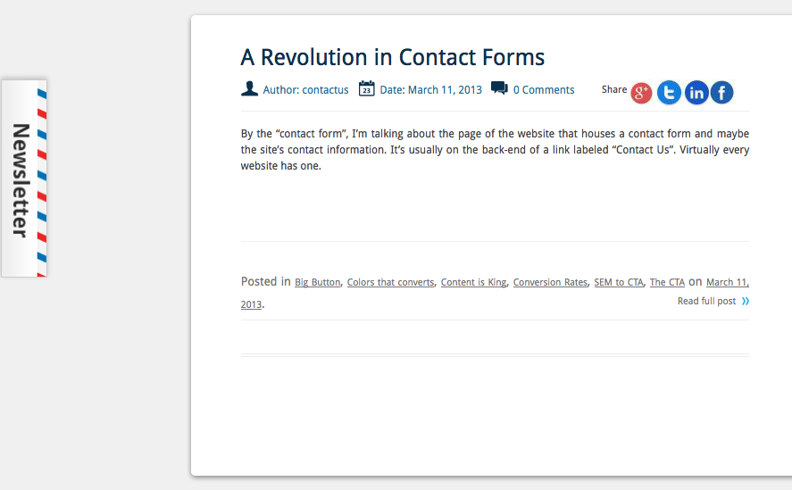Click the author person icon
Image resolution: width=792 pixels, height=490 pixels.
tap(249, 89)
